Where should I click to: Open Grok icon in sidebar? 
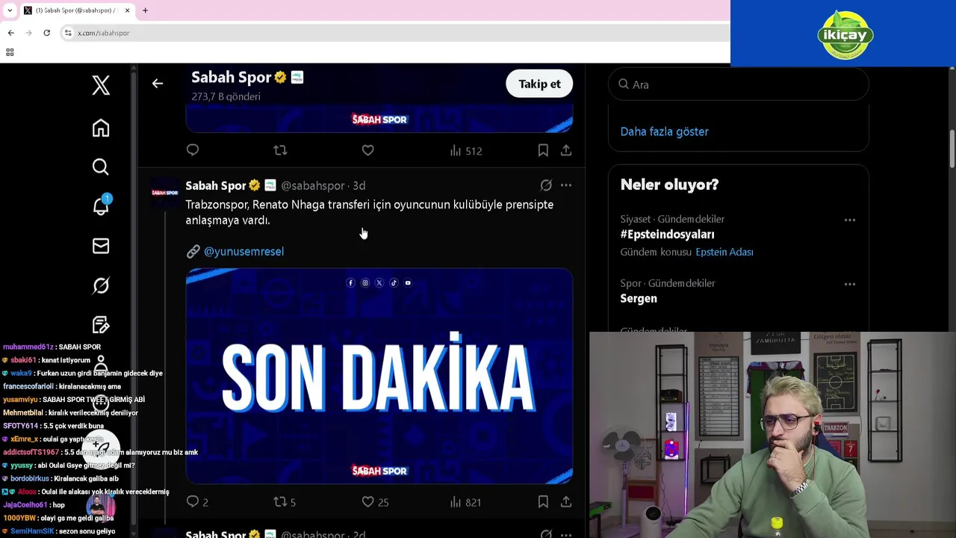coord(101,285)
